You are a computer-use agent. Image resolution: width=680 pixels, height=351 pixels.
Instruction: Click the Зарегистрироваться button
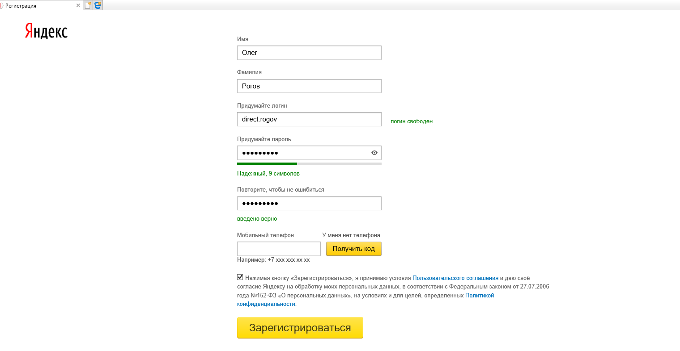pos(300,328)
